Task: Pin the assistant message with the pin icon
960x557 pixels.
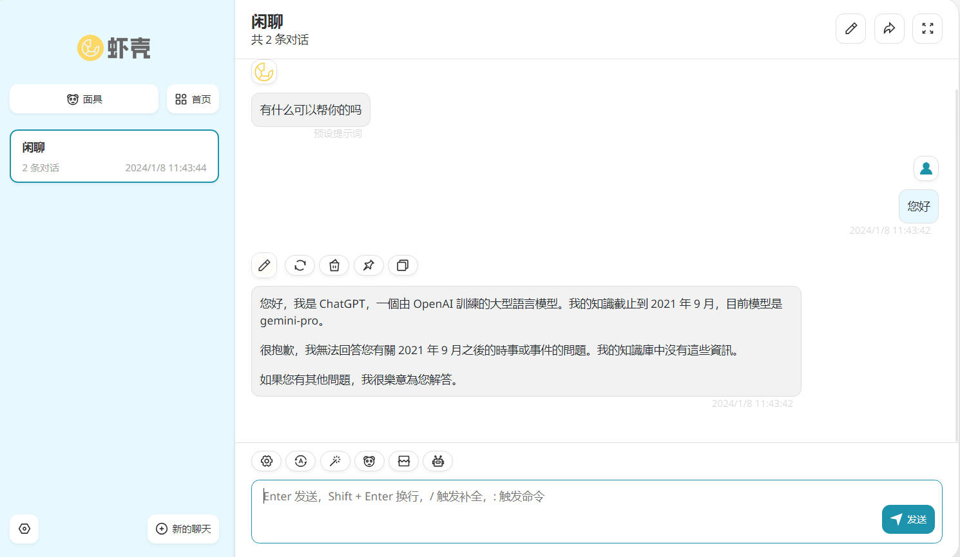Action: coord(369,265)
